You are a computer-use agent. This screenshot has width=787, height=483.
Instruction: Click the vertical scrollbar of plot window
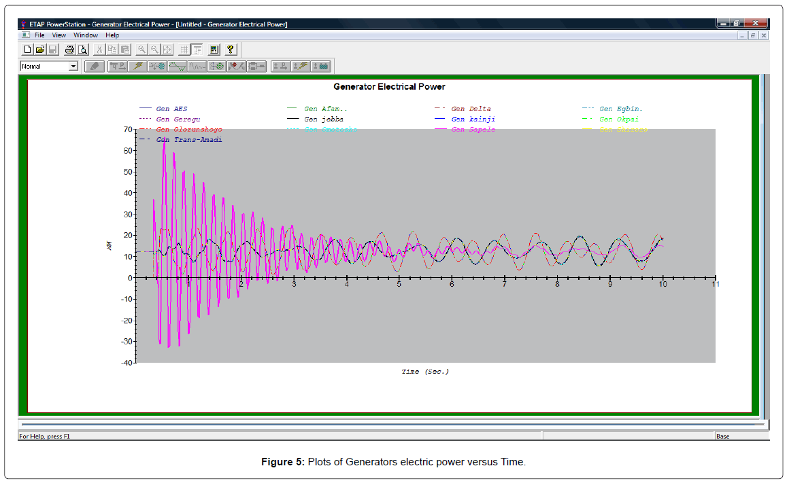pos(764,245)
